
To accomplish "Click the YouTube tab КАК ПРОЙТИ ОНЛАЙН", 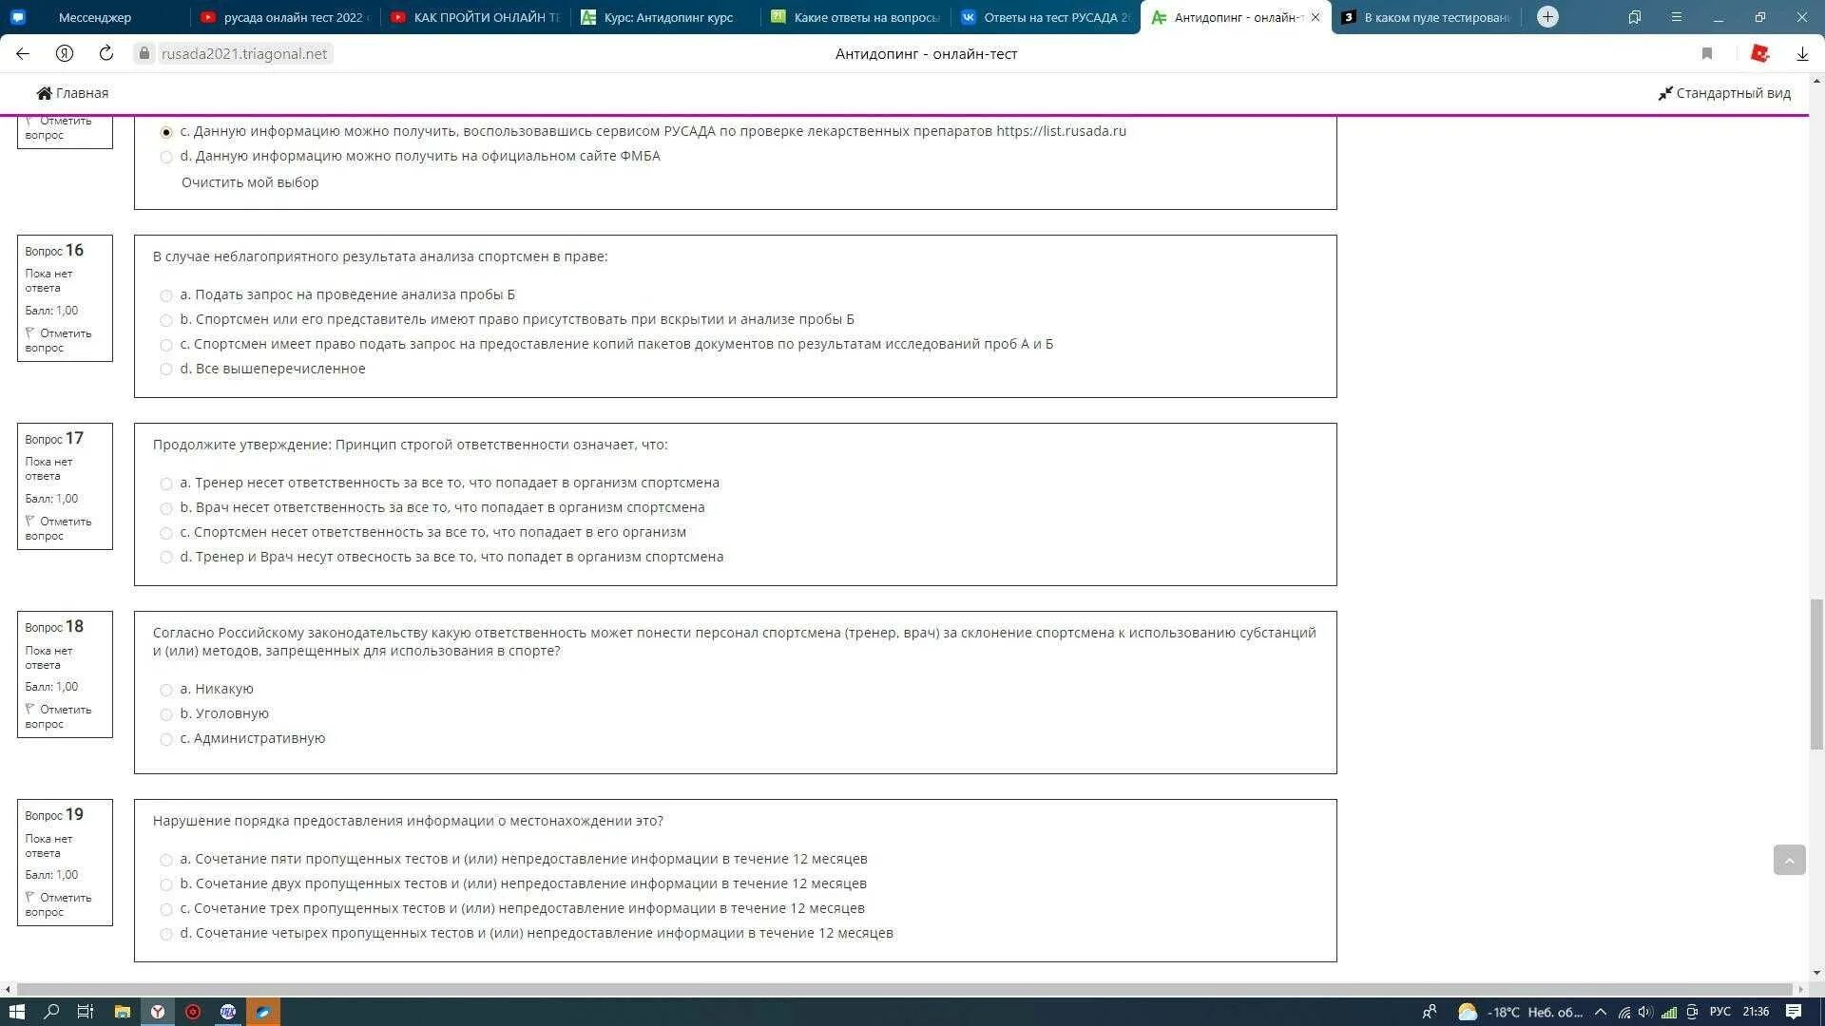I will tap(485, 16).
